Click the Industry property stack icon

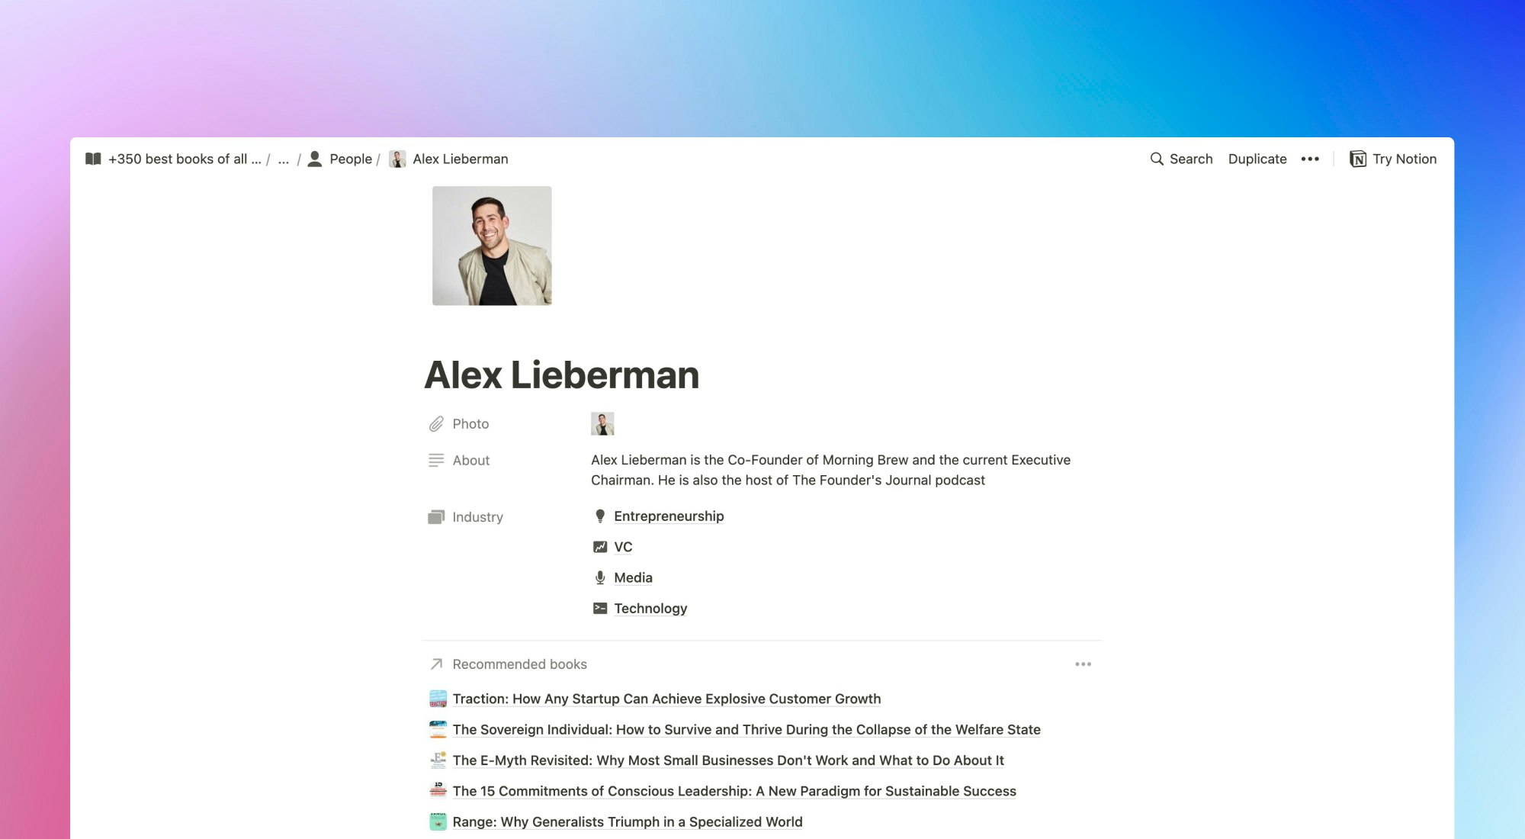436,517
